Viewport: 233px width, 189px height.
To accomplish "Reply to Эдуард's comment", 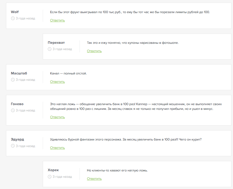I will (x=57, y=148).
